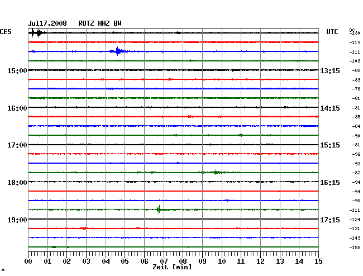Screen dimensions: 363x276
Task: Select the 16:15 UTC time label
Action: (330, 183)
